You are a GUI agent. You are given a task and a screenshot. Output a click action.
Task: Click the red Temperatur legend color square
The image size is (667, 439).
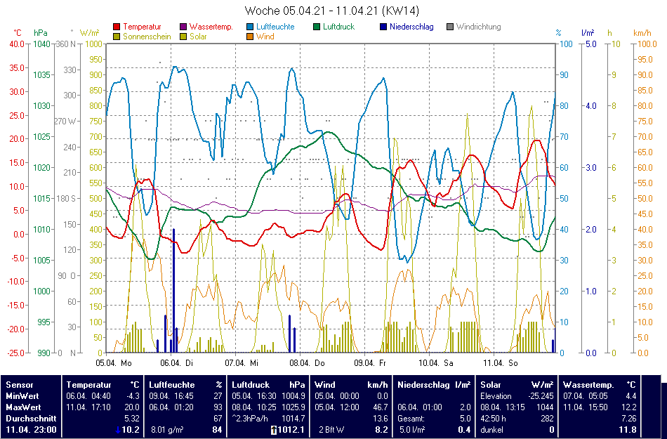pyautogui.click(x=117, y=27)
